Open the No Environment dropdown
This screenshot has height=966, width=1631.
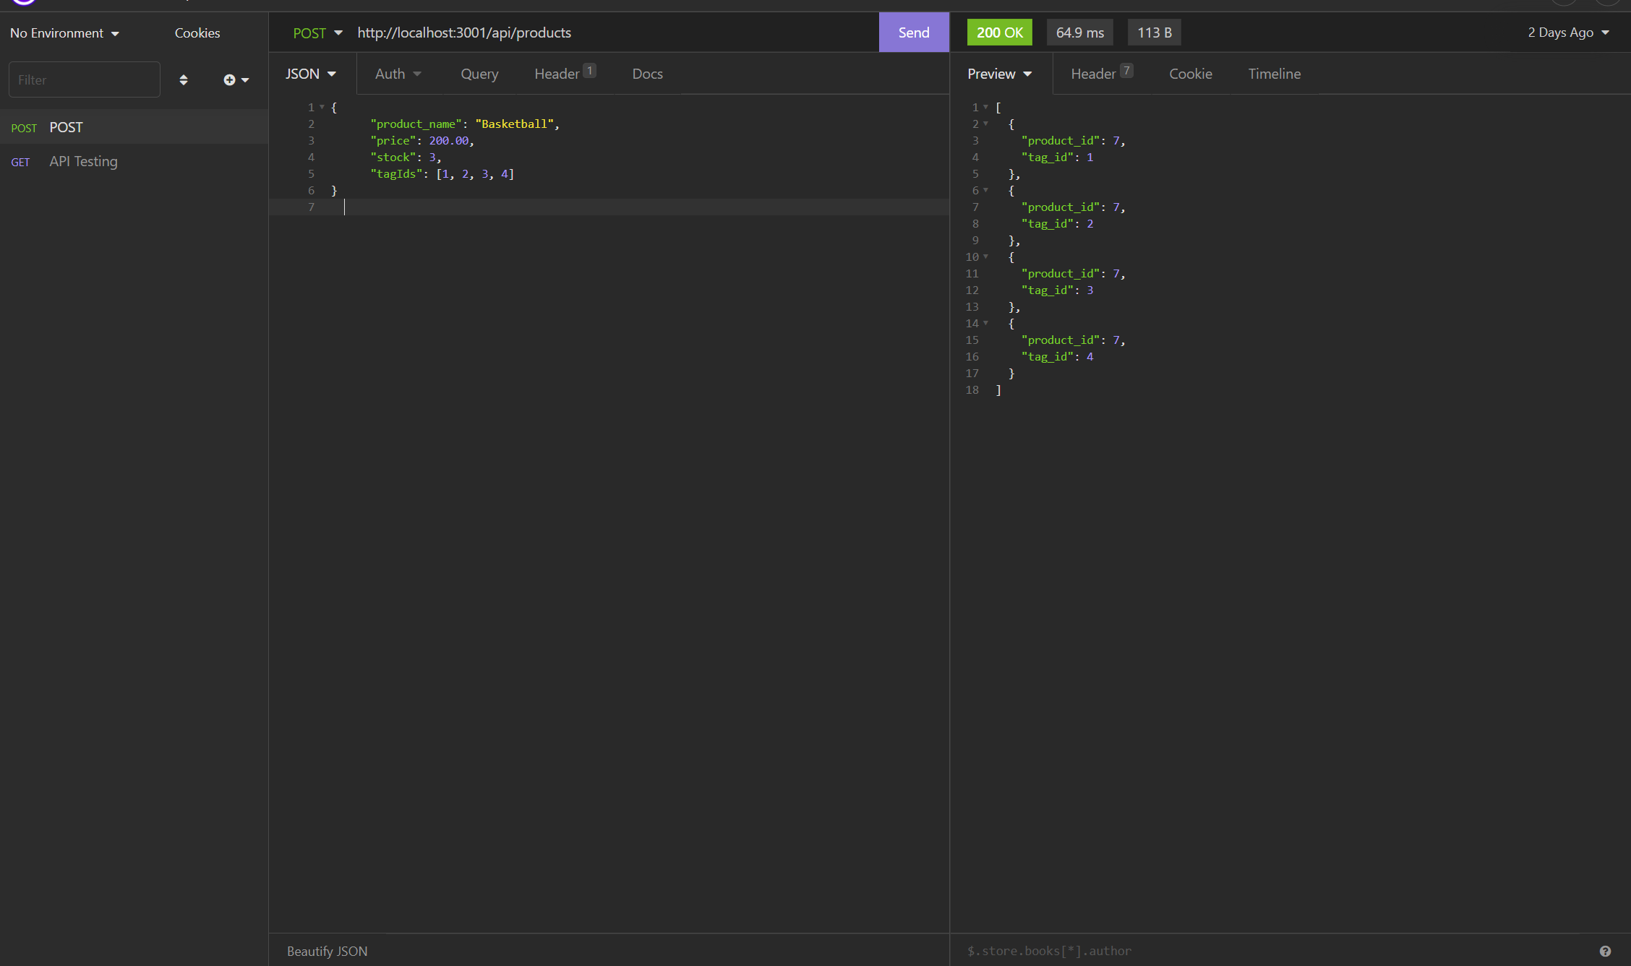pyautogui.click(x=64, y=33)
